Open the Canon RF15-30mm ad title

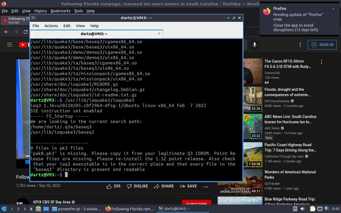coord(288,64)
